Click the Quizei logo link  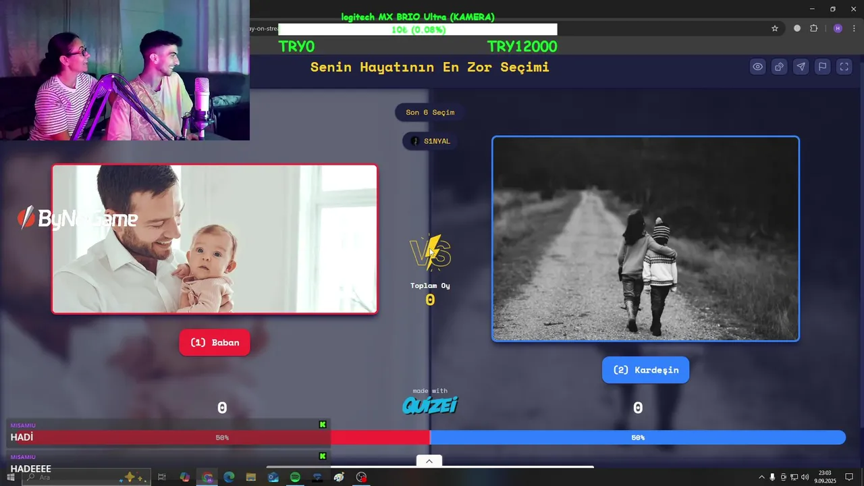[430, 404]
